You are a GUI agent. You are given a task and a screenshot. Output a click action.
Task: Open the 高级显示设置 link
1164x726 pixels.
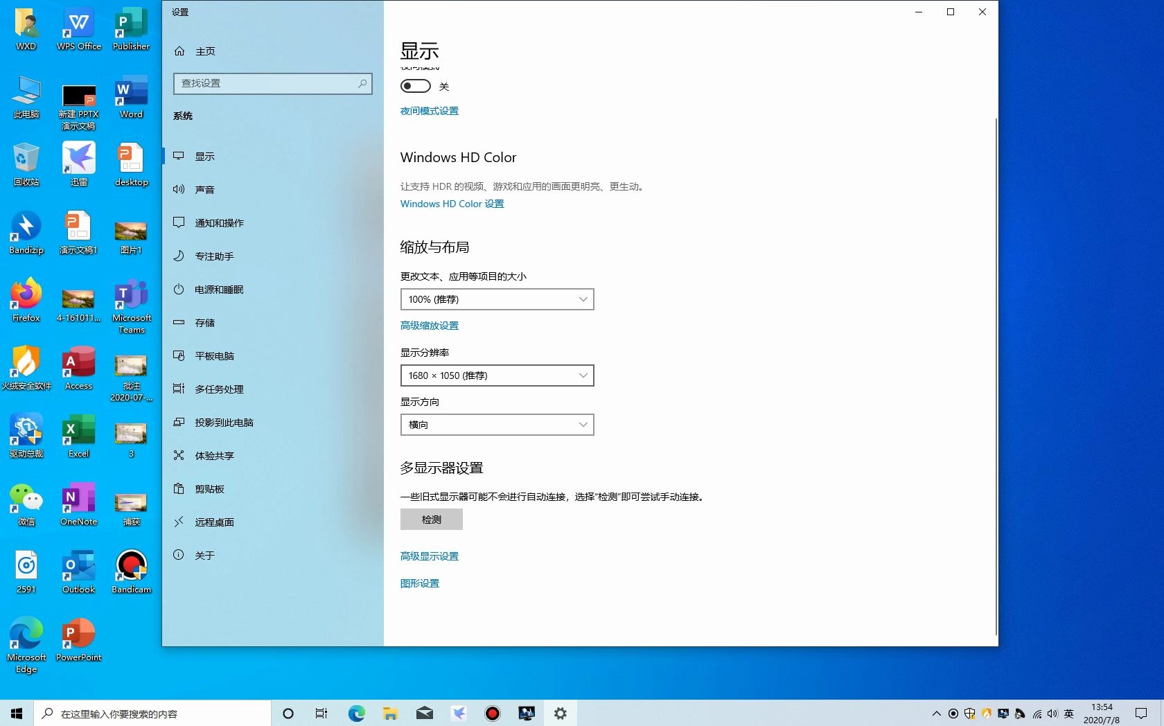coord(428,556)
